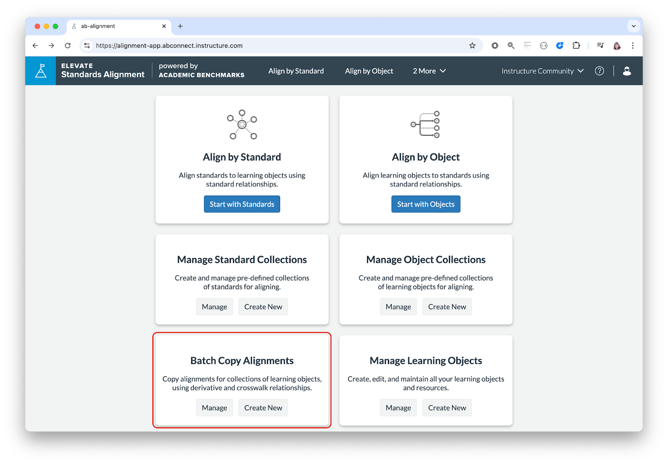This screenshot has height=465, width=668.
Task: Click Create New under Manage Standard Collections
Action: 263,307
